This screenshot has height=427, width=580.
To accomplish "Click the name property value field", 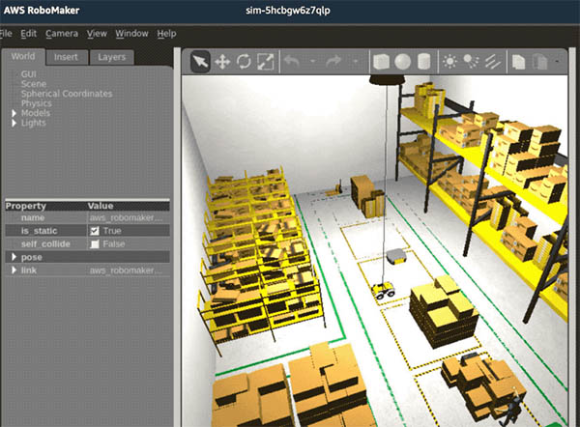I will (129, 217).
